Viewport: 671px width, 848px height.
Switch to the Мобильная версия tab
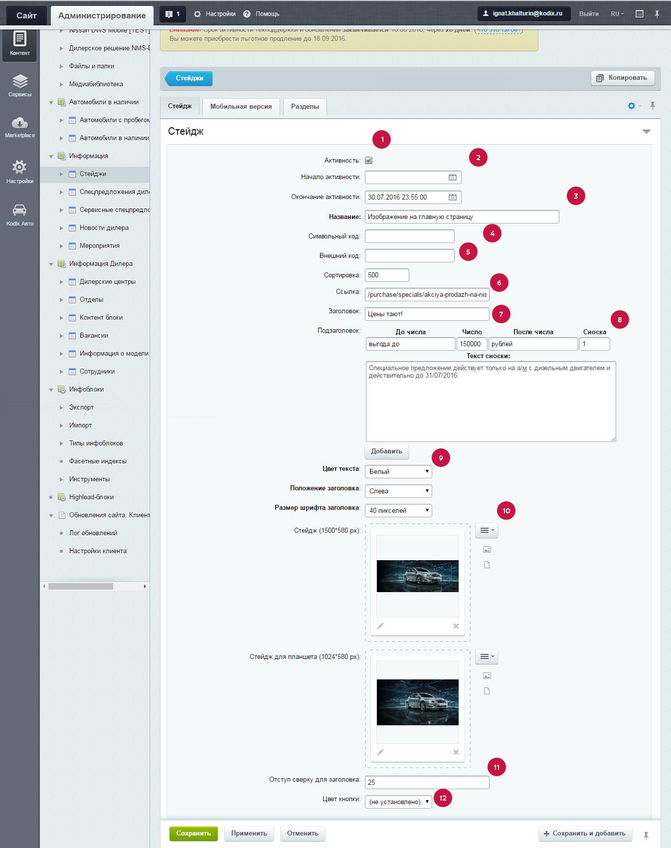click(241, 106)
